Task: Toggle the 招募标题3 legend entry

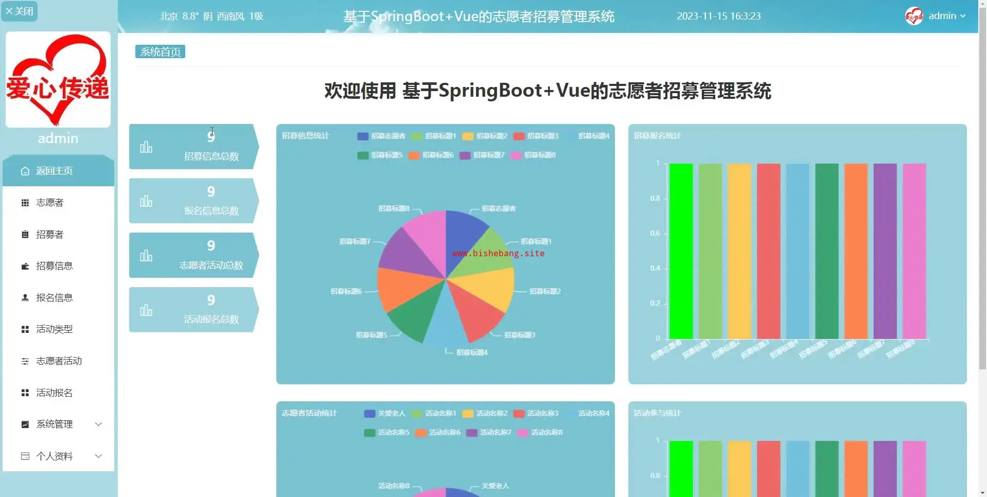Action: pos(536,136)
